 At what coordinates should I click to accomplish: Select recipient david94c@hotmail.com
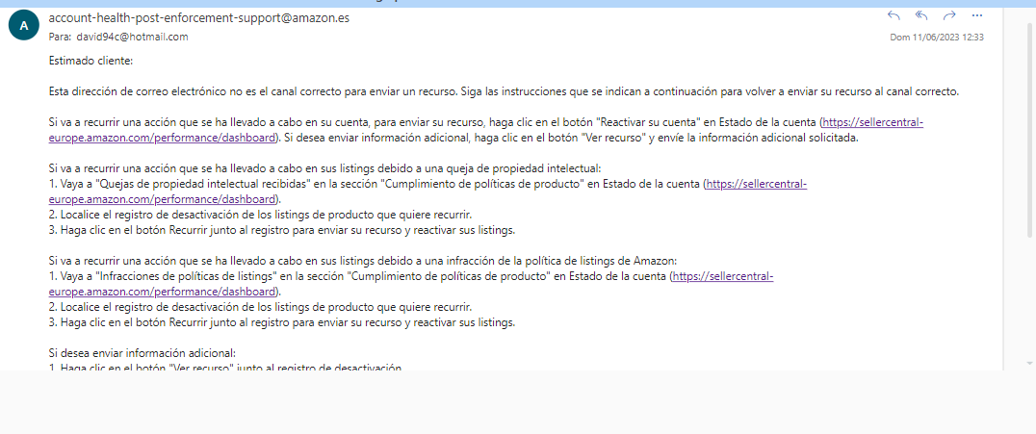[x=133, y=37]
